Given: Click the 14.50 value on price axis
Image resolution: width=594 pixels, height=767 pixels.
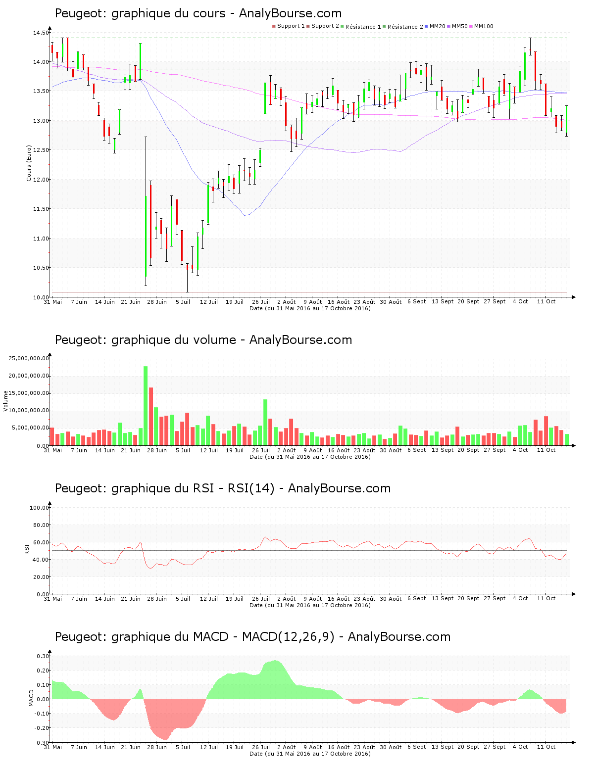Looking at the screenshot, I should pyautogui.click(x=41, y=33).
